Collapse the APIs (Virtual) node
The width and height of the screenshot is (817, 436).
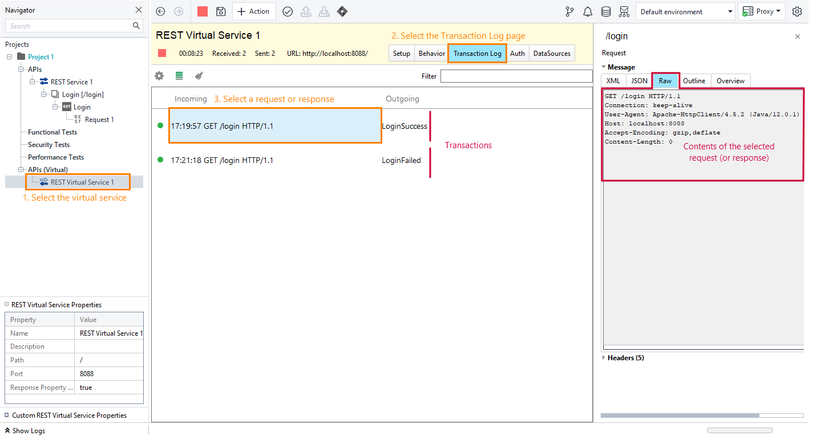pos(21,169)
